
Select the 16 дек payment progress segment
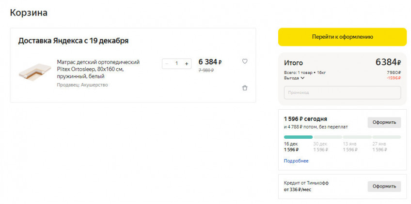pyautogui.click(x=298, y=137)
